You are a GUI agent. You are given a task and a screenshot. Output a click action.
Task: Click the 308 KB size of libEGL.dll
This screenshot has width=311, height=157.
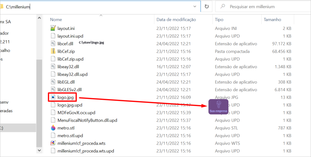(285, 82)
